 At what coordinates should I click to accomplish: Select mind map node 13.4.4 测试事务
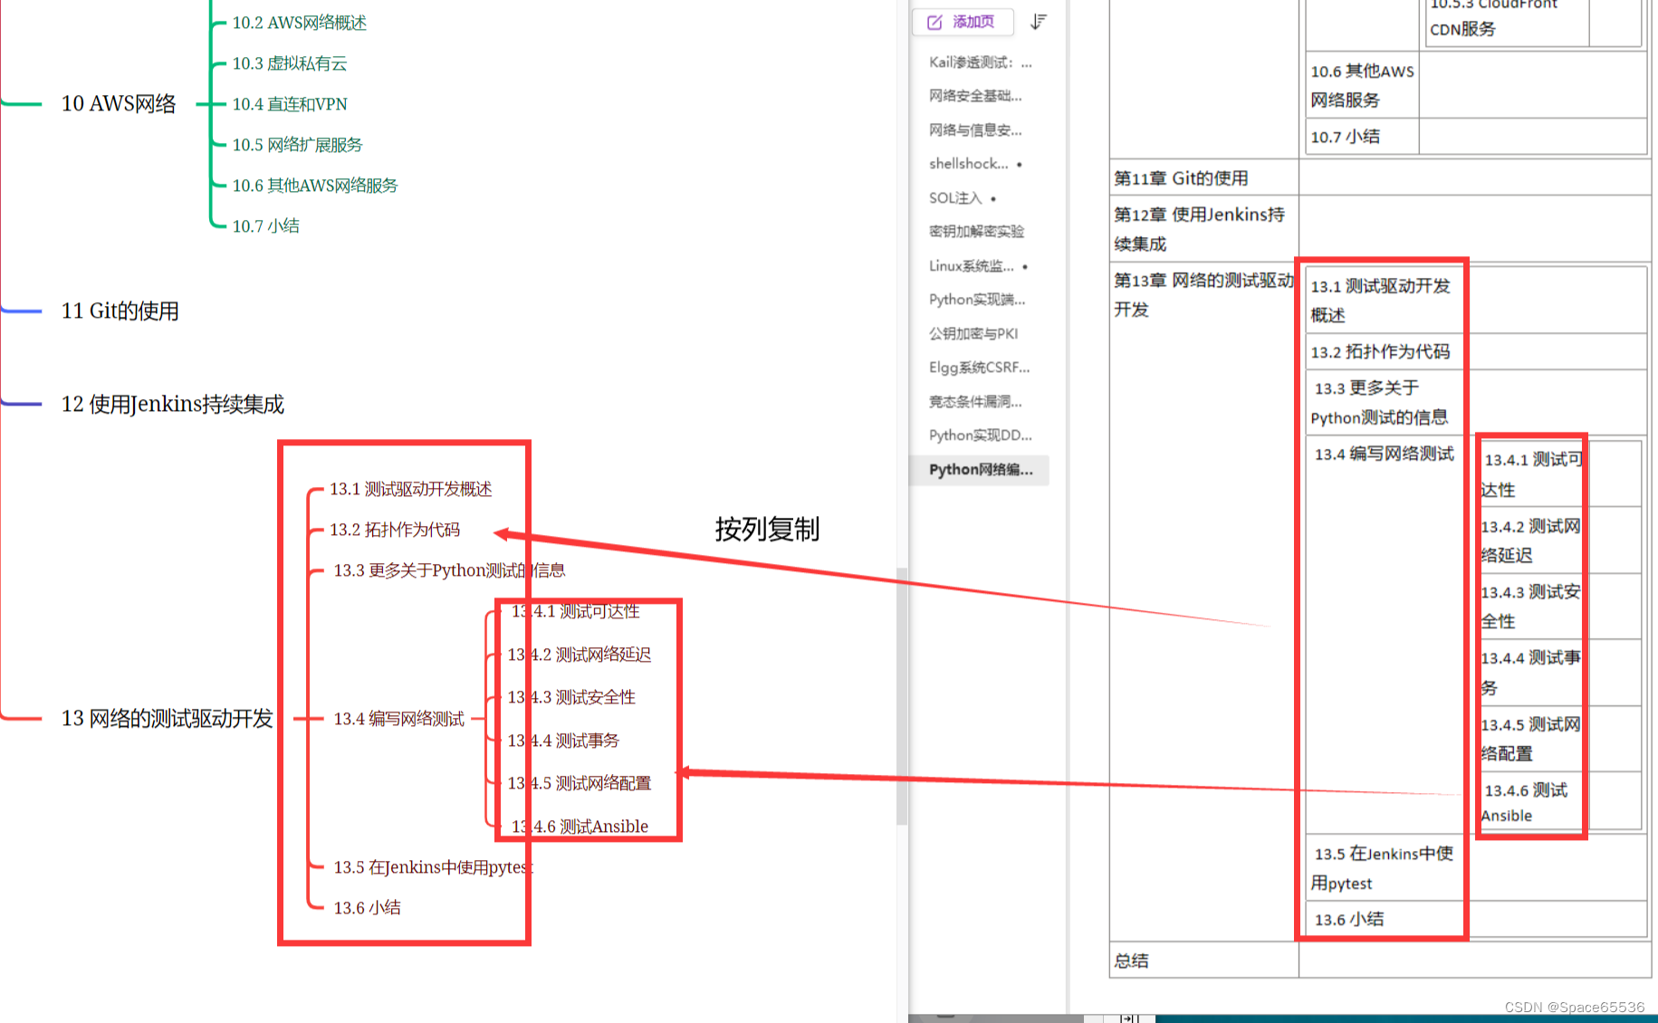[562, 741]
